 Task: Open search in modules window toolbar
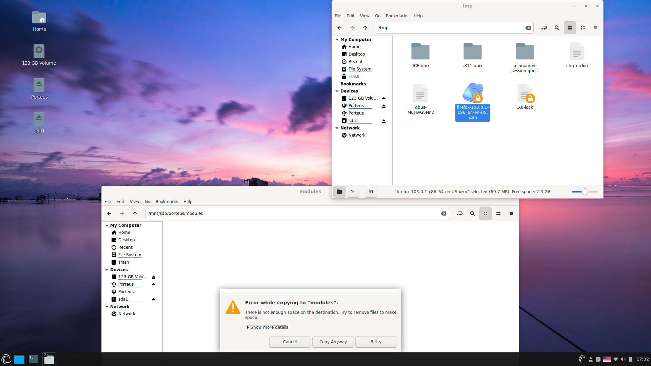[473, 213]
